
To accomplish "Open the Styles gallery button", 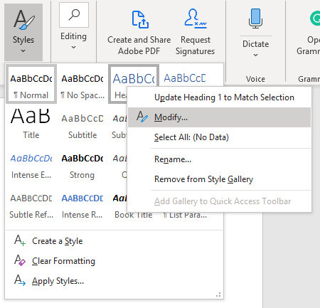I will coord(23,32).
